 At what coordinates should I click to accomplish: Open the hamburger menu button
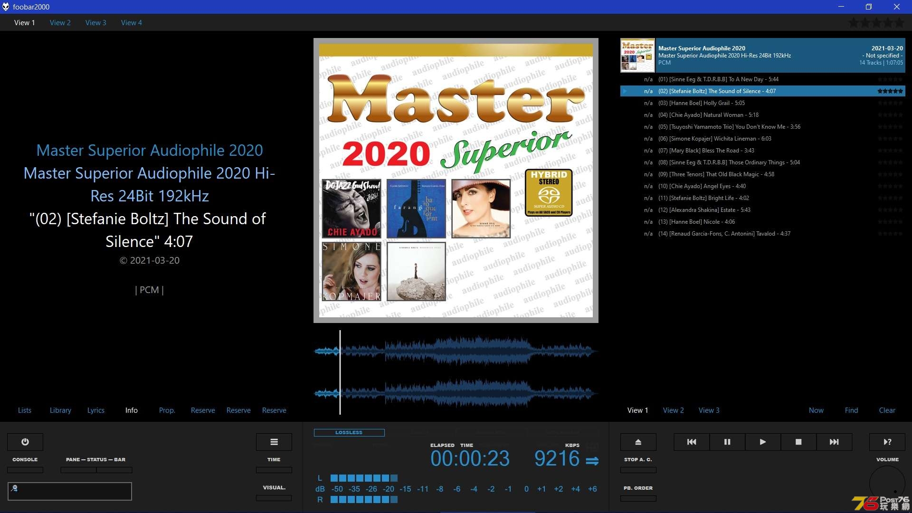(274, 442)
